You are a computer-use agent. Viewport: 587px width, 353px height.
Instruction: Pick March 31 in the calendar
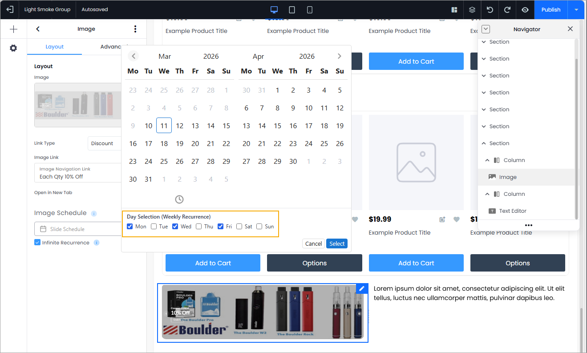coord(148,179)
